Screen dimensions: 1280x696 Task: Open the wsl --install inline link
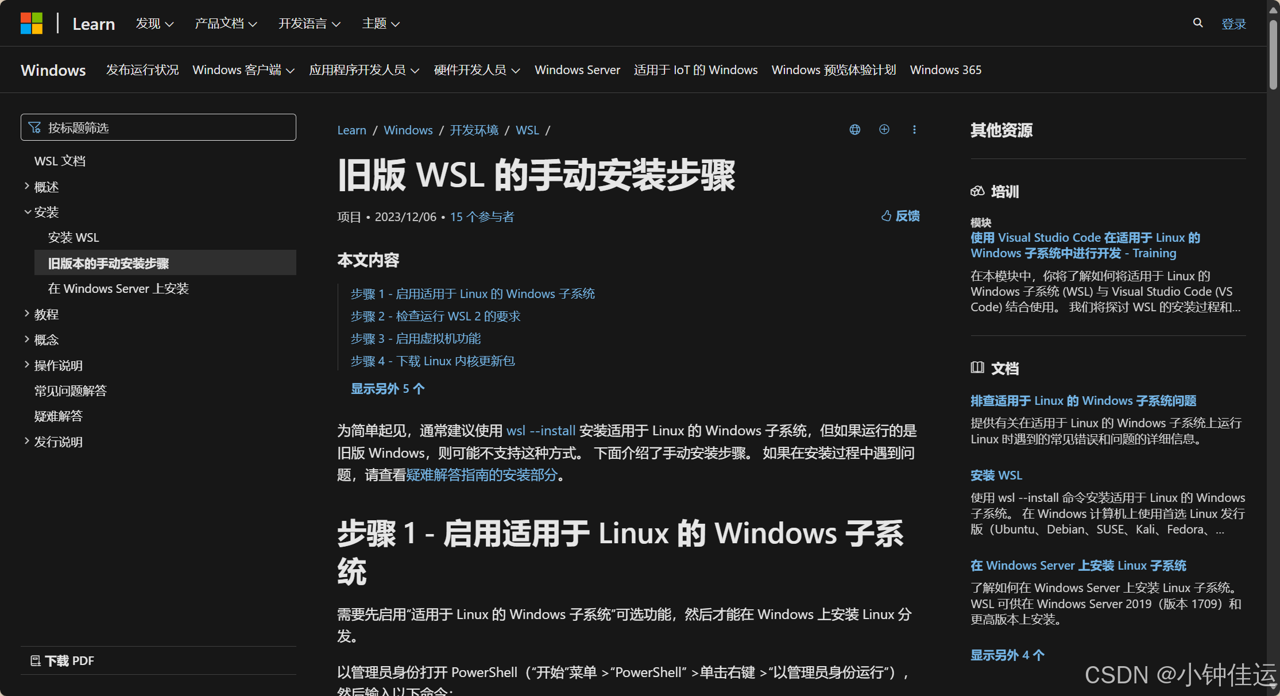click(541, 431)
